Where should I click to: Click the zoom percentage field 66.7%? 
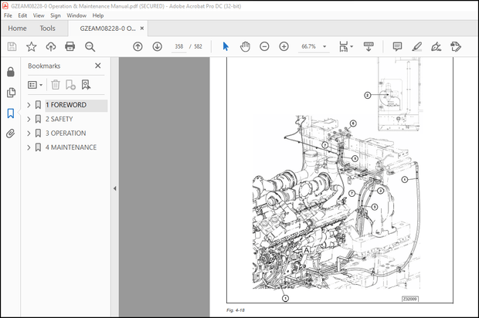click(308, 46)
